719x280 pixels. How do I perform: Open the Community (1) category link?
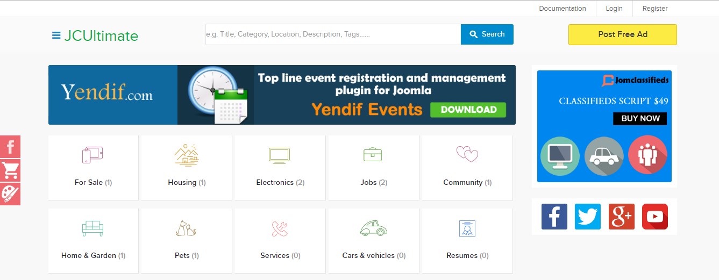467,182
